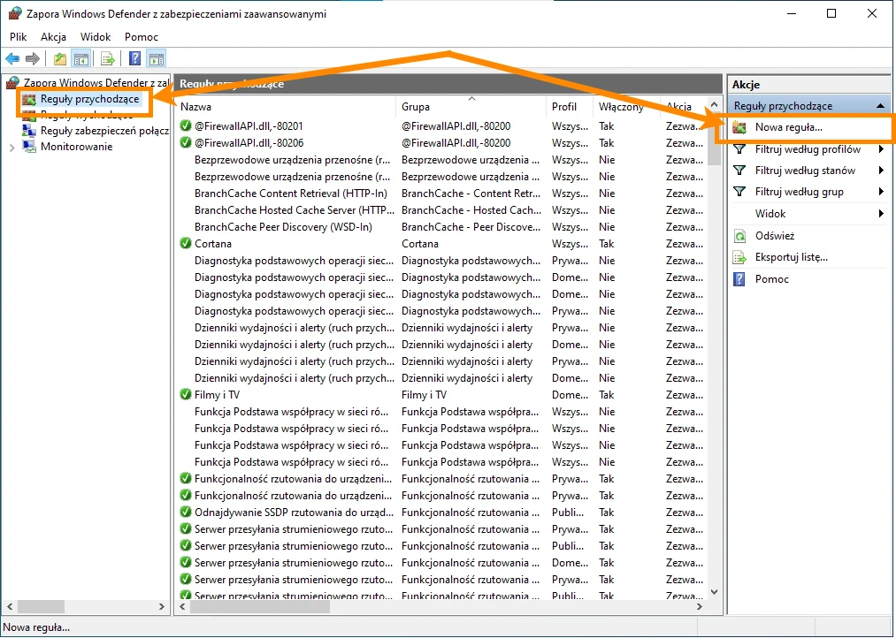
Task: Click the Monitorowanie tree node icon
Action: (28, 147)
